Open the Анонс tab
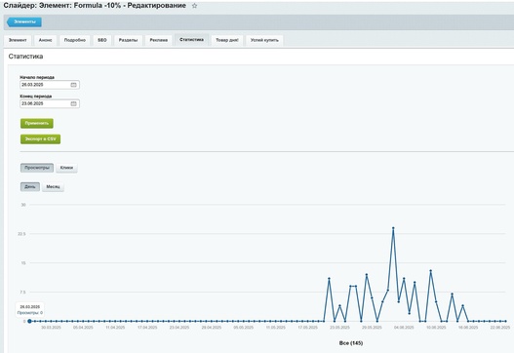This screenshot has height=353, width=514. [45, 40]
